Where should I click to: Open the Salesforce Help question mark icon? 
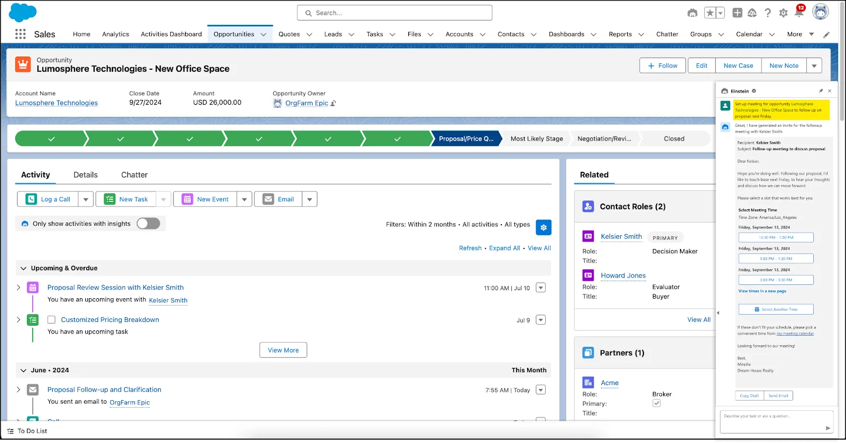tap(768, 13)
